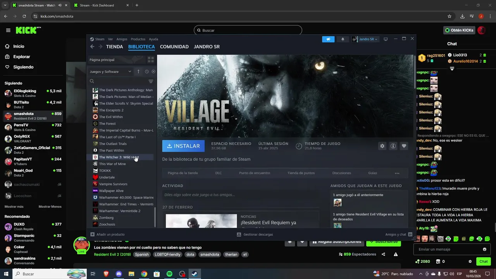Viewport: 496px width, 279px height.
Task: Open emoji picker in chat message box
Action: (x=484, y=249)
